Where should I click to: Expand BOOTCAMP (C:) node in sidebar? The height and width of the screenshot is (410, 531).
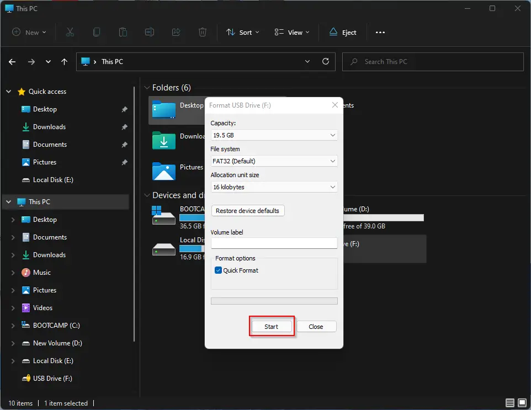click(x=13, y=326)
